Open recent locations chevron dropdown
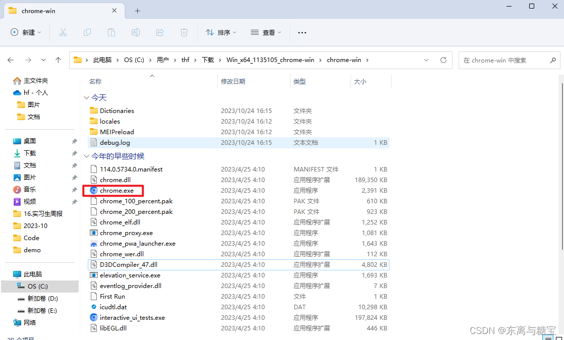The height and width of the screenshot is (340, 564). (43, 60)
